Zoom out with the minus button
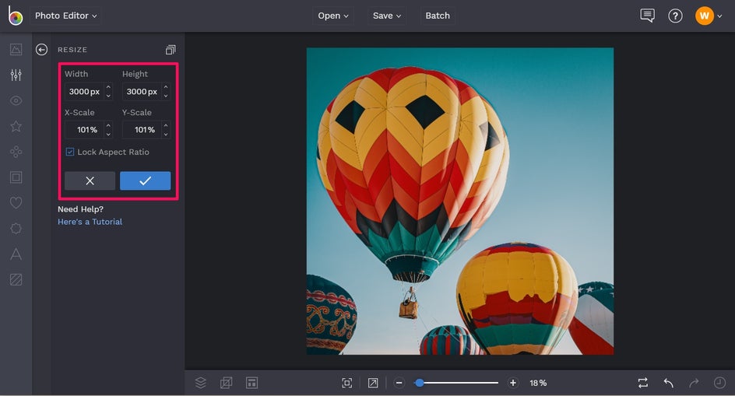This screenshot has height=396, width=735. pos(399,383)
